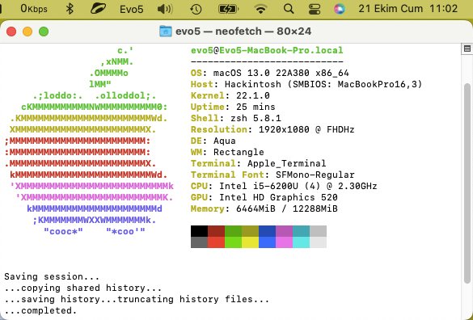Open the date and time 21 Ekim Cum
The height and width of the screenshot is (320, 473).
point(408,8)
